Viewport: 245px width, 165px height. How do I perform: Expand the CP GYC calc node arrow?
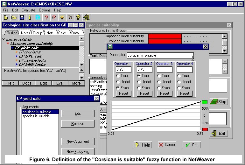pyautogui.click(x=17, y=56)
